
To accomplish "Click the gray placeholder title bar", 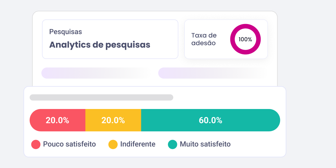I will pyautogui.click(x=101, y=97).
